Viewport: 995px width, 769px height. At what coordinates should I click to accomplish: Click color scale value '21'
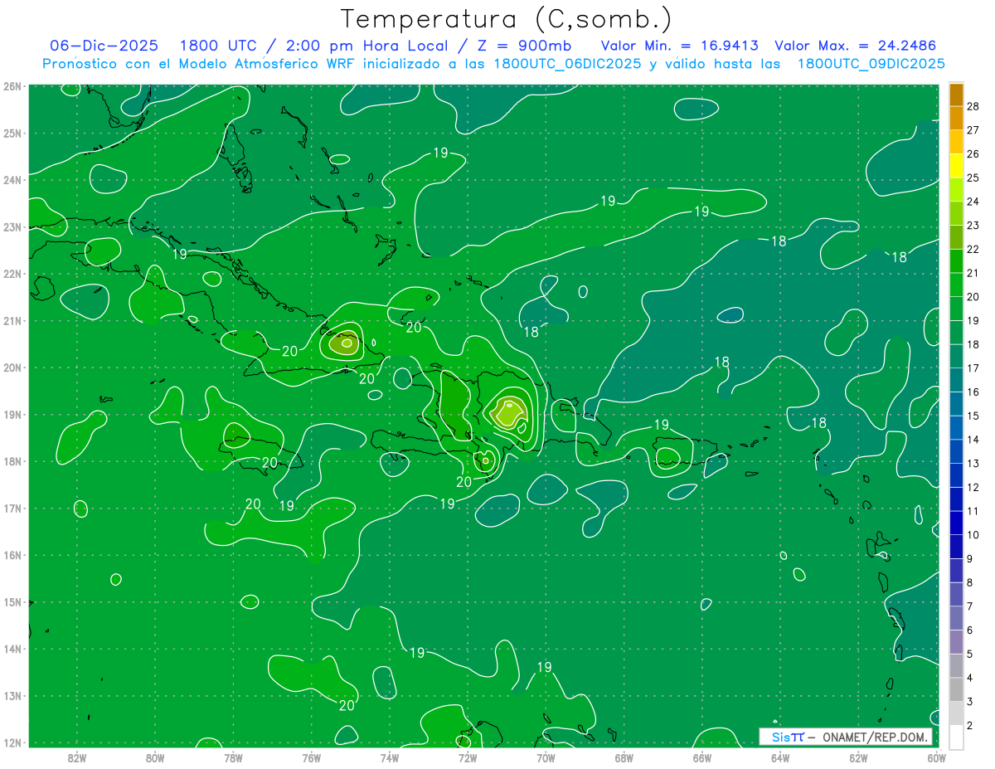(x=973, y=273)
